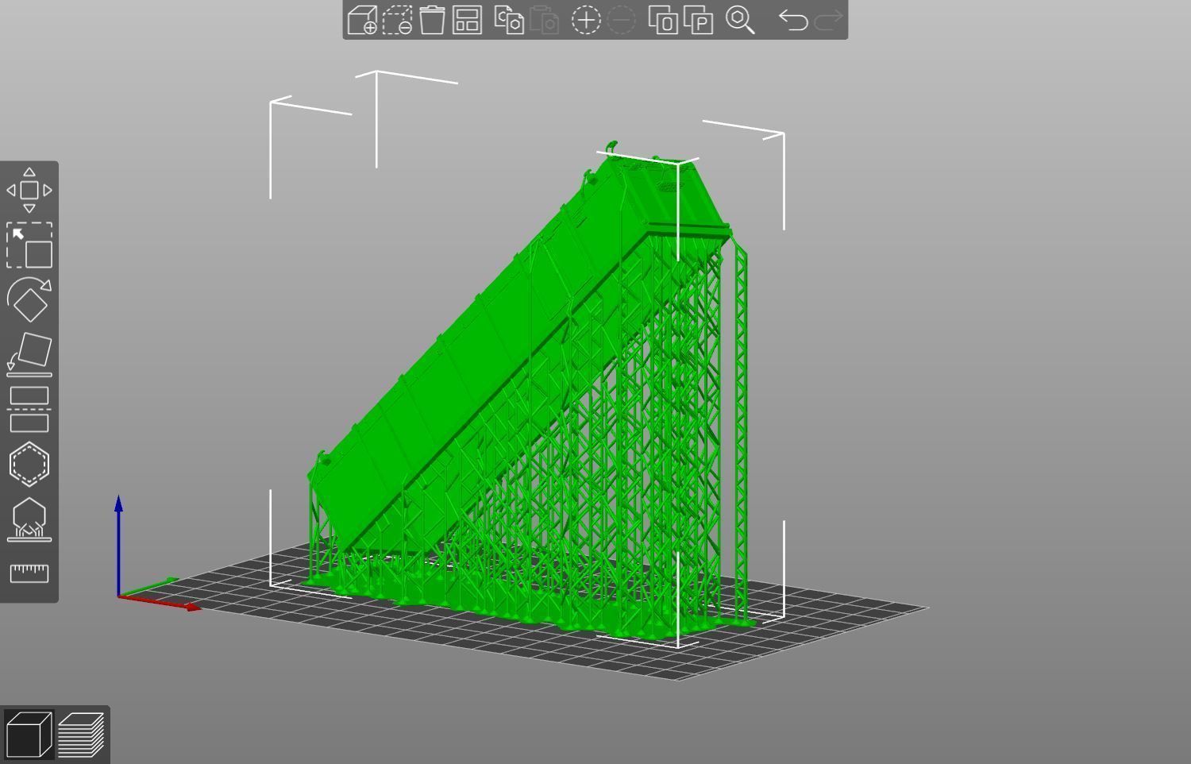Screen dimensions: 1191x764
Task: Arrange objects on the bed
Action: pos(467,20)
